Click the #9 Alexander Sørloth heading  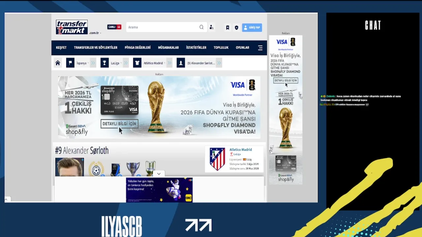point(82,151)
